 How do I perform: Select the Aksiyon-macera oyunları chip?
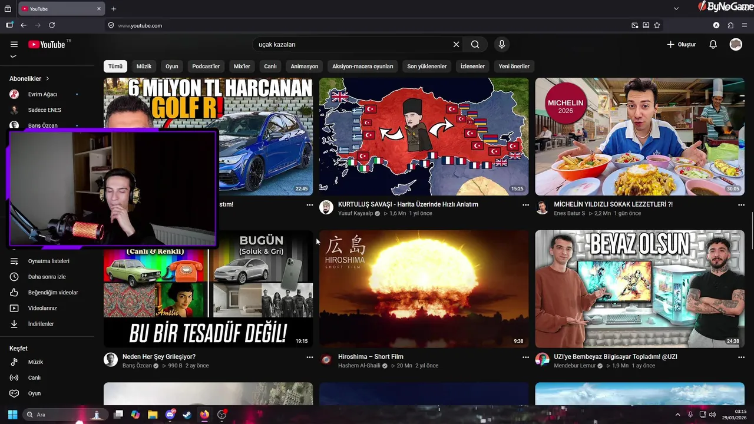[x=362, y=67]
